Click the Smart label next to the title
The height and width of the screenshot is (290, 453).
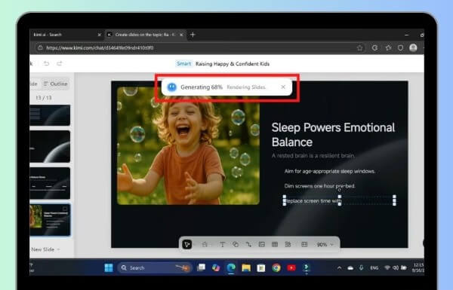(183, 64)
